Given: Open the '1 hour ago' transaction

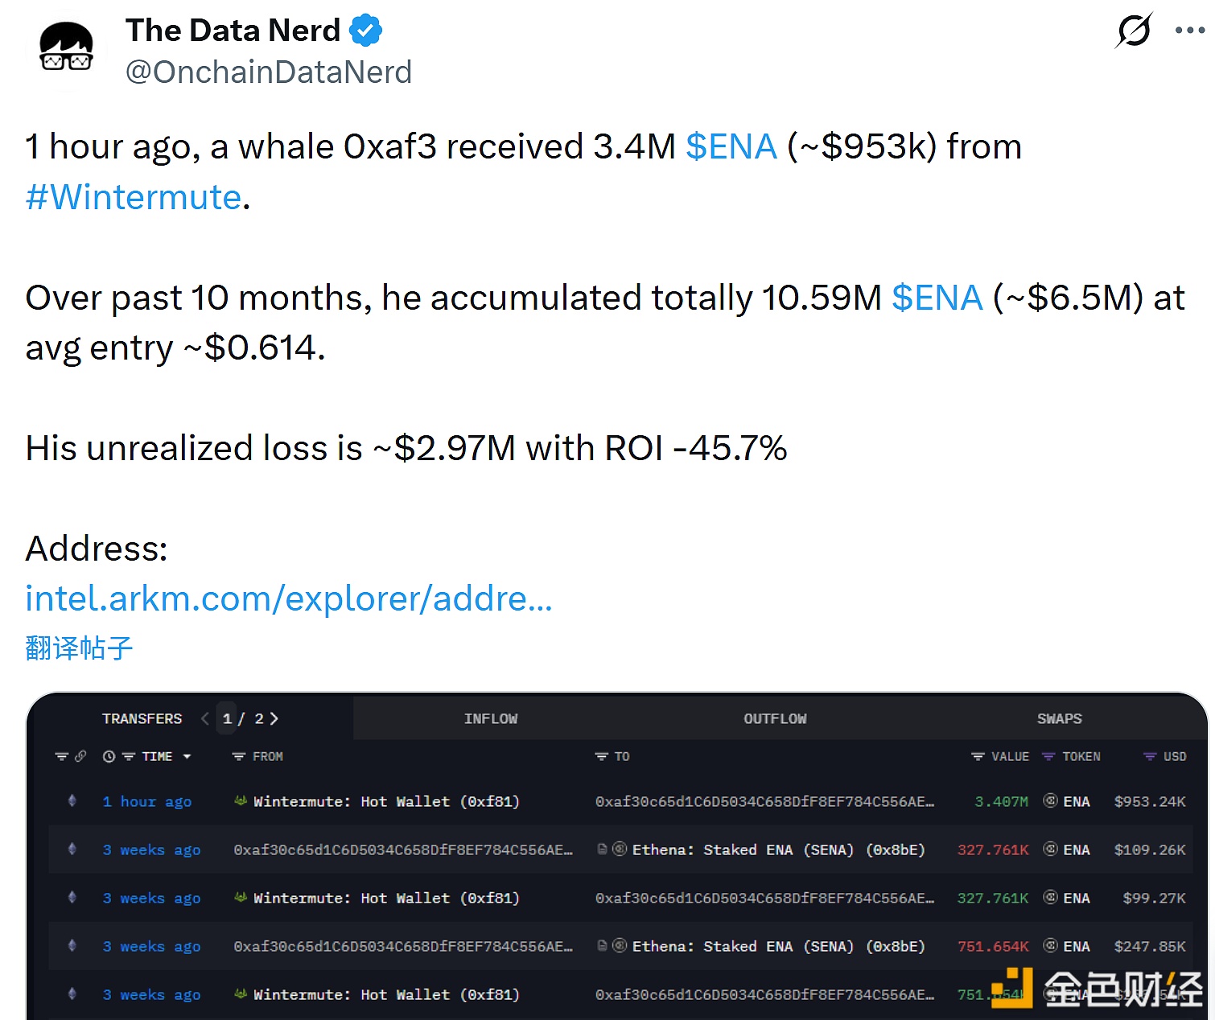Looking at the screenshot, I should click(x=147, y=801).
